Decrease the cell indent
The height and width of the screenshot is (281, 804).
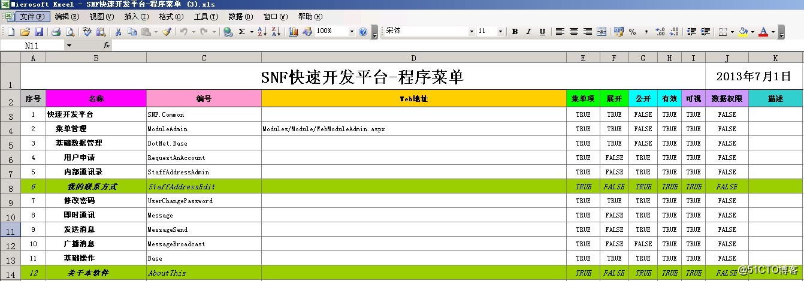(x=692, y=32)
